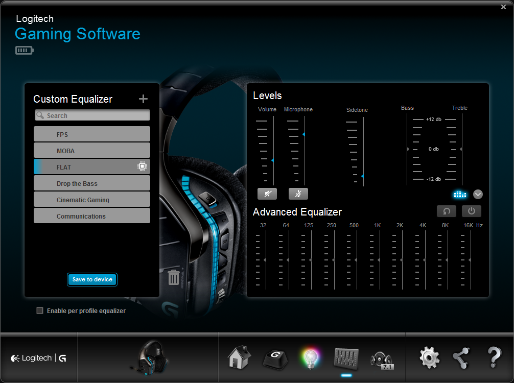
Task: Mute the microphone
Action: pos(298,194)
